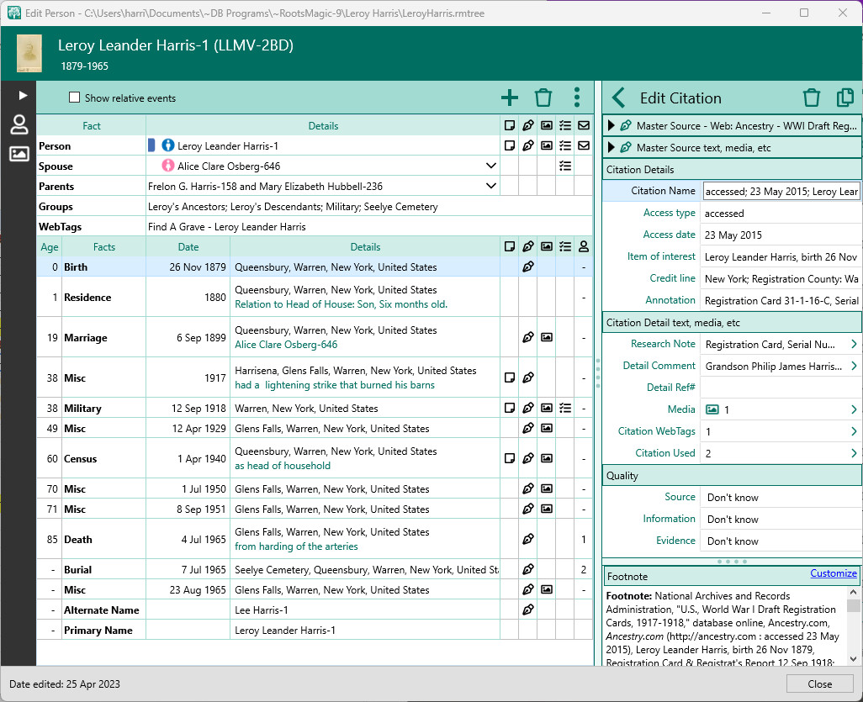
Task: Open the Spouse dropdown for Alice Clare Osberg
Action: click(x=491, y=166)
